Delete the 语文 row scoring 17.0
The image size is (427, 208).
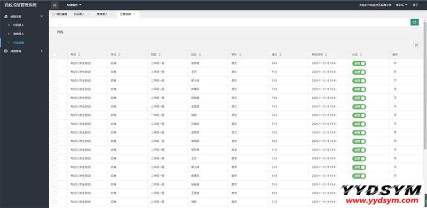point(395,124)
